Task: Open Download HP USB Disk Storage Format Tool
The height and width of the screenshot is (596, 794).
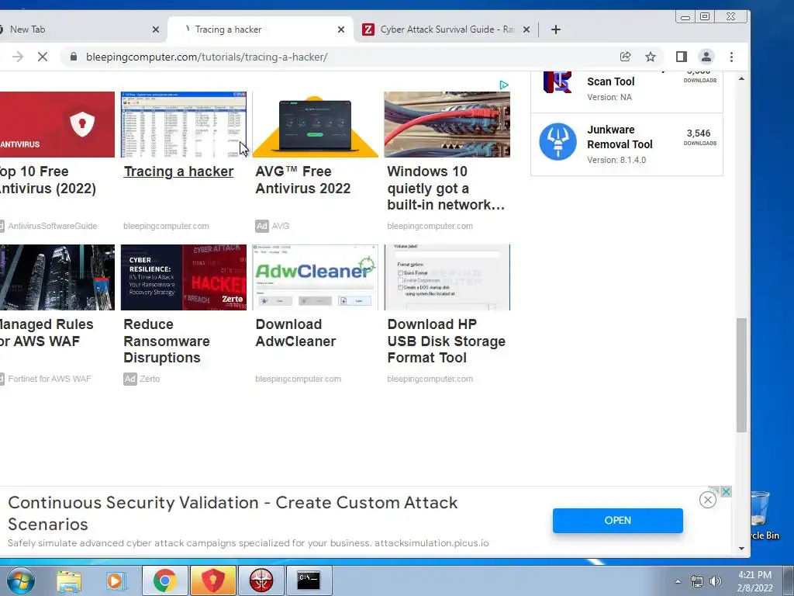Action: click(x=446, y=341)
